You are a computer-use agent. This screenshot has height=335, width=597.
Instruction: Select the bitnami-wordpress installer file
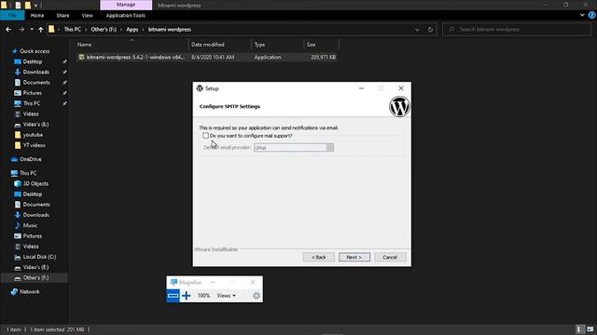pyautogui.click(x=207, y=57)
